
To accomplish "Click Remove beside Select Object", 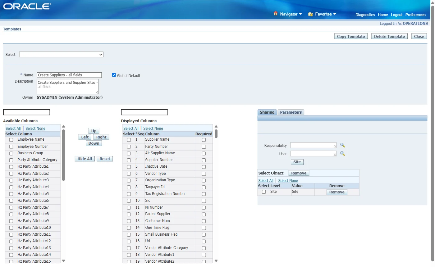I will (299, 173).
